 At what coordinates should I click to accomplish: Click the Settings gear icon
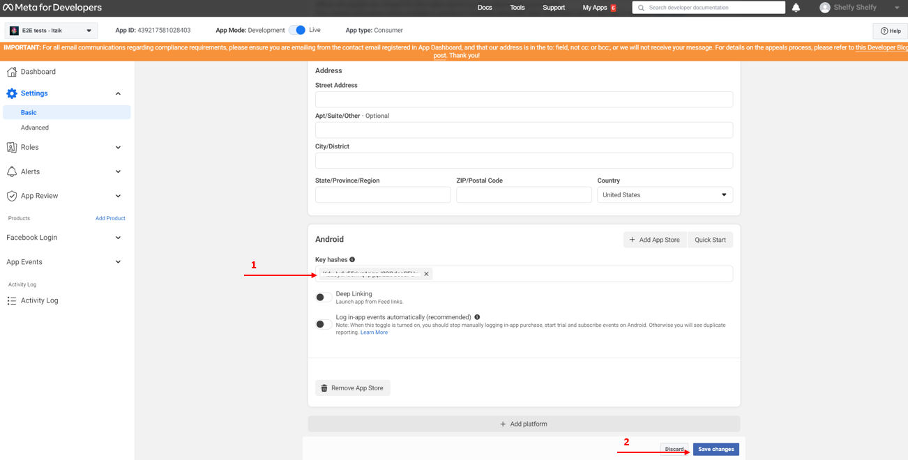(12, 93)
